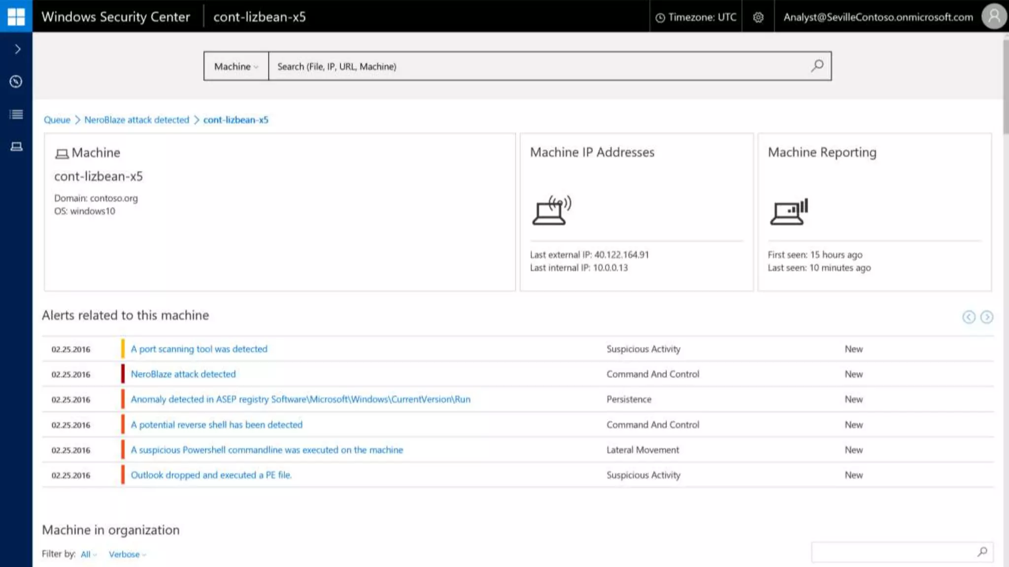The height and width of the screenshot is (567, 1009).
Task: Click the settings gear icon
Action: [758, 17]
